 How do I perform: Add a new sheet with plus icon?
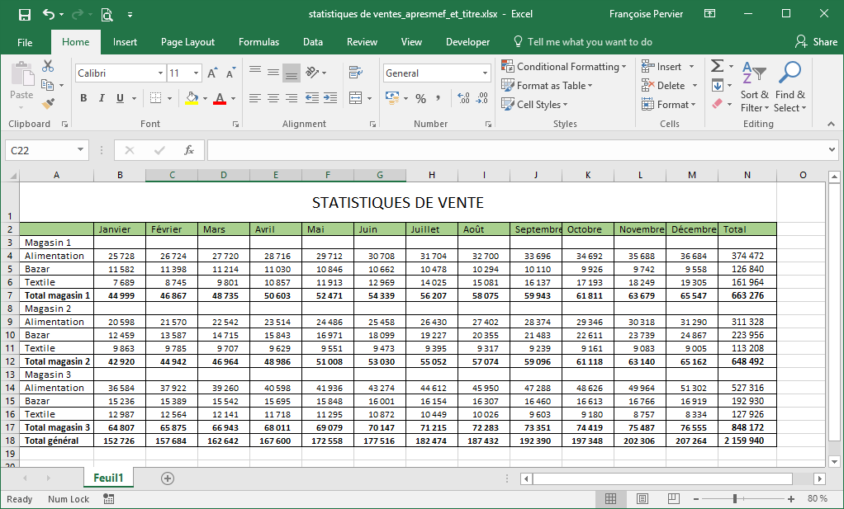(x=168, y=478)
